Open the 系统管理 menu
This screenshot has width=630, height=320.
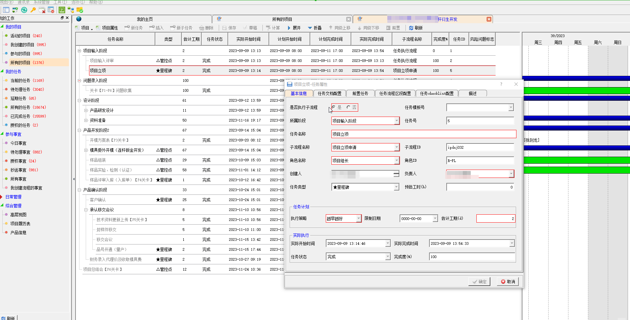(x=42, y=2)
